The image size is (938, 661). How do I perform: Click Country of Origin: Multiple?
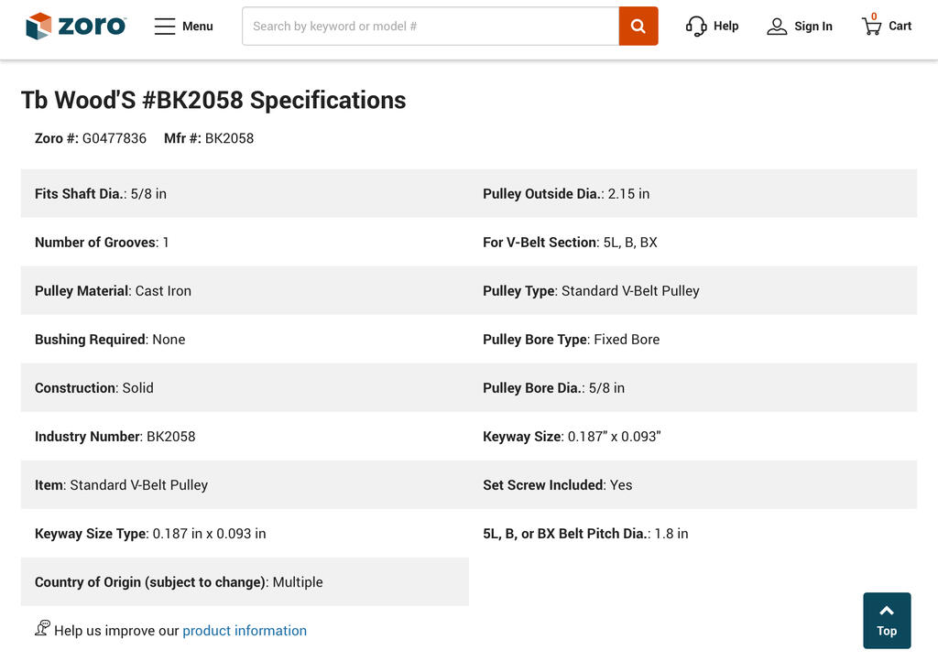(x=245, y=581)
